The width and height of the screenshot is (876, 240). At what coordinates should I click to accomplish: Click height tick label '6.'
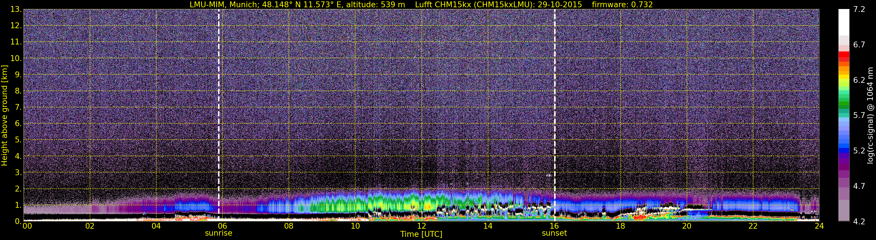coord(18,124)
